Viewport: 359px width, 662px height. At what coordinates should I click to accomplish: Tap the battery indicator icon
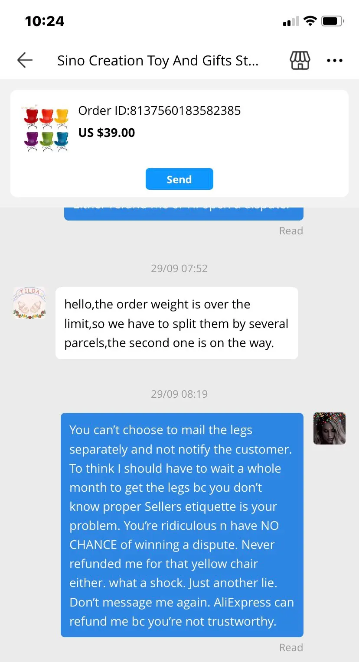[333, 21]
